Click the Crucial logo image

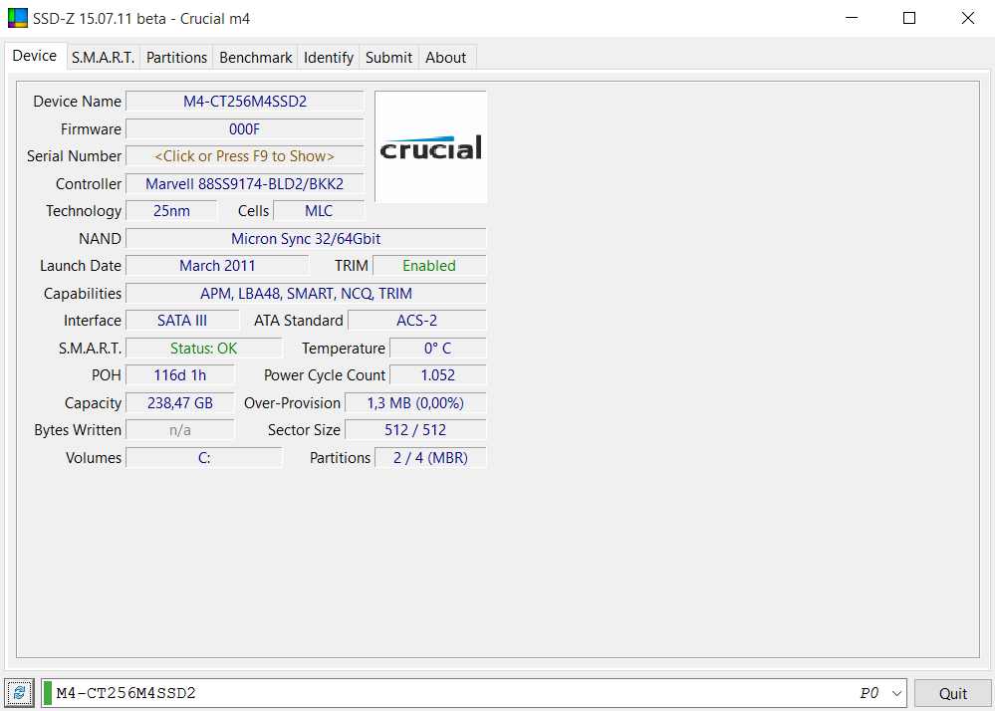431,147
